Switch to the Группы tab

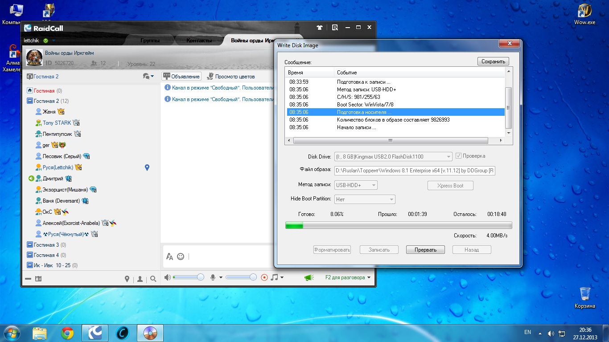(150, 41)
